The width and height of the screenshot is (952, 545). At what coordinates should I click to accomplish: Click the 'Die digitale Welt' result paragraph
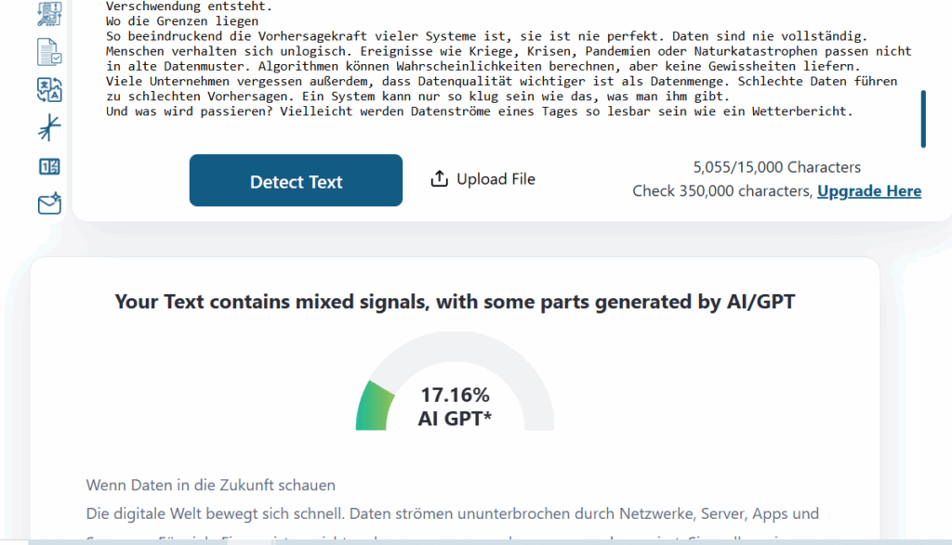point(453,513)
